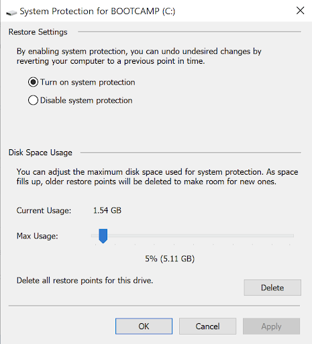Click the title bar text 'System Protection for BOOTCAMP'

point(90,11)
